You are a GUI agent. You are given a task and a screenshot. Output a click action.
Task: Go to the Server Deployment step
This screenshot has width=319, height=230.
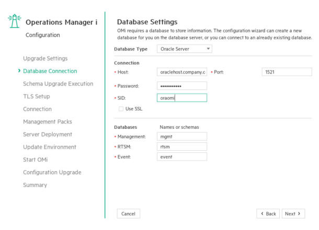point(48,134)
